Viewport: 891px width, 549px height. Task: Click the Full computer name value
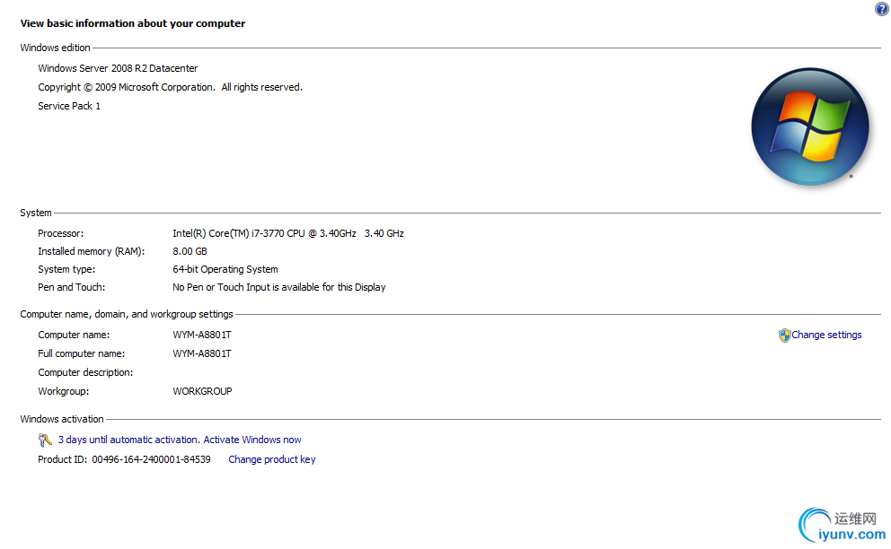202,354
